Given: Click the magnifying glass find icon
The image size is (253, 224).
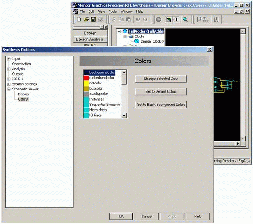Looking at the screenshot, I should tap(185, 19).
